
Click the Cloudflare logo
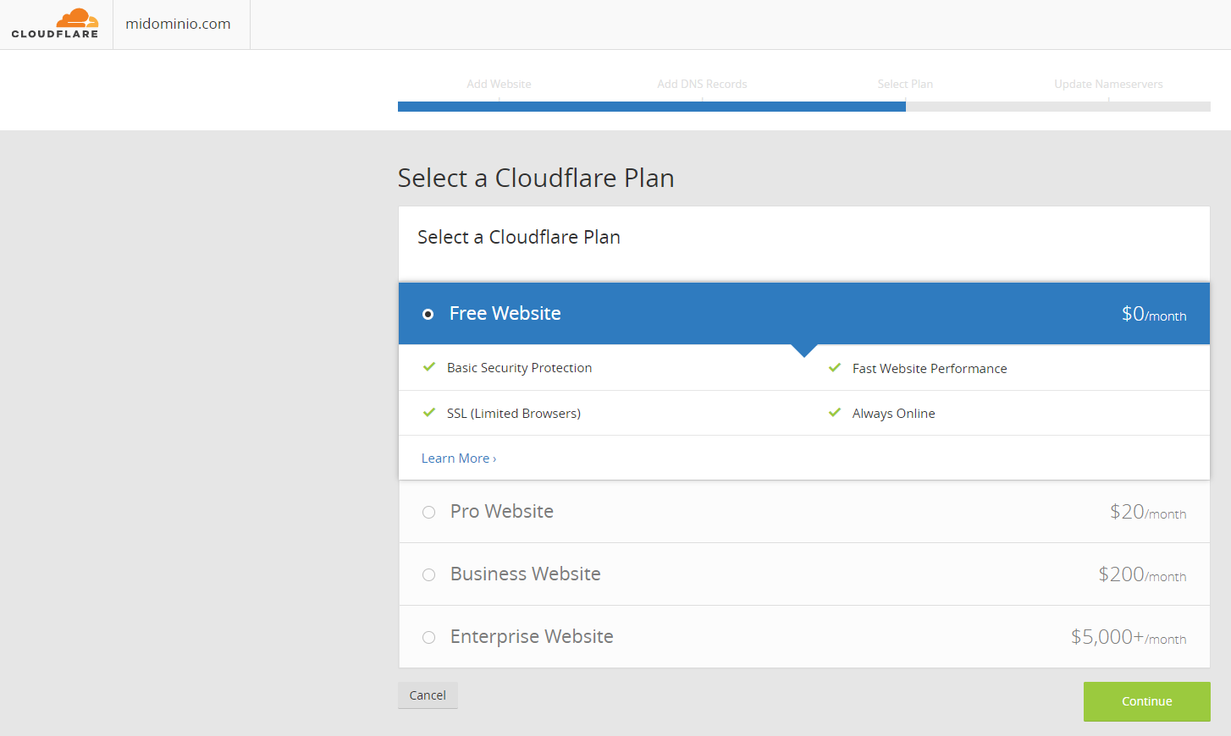[54, 23]
